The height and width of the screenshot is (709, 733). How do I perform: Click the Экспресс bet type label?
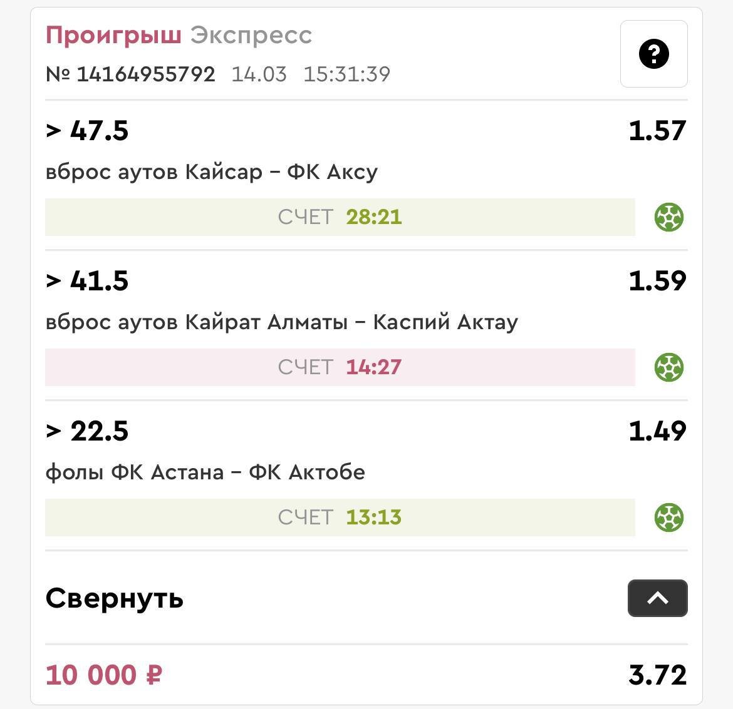(251, 35)
